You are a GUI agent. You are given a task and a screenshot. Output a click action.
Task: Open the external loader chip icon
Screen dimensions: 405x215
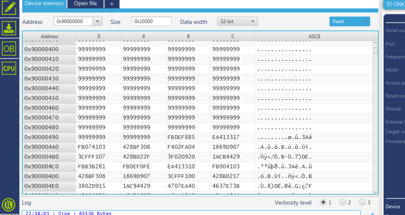(9, 205)
